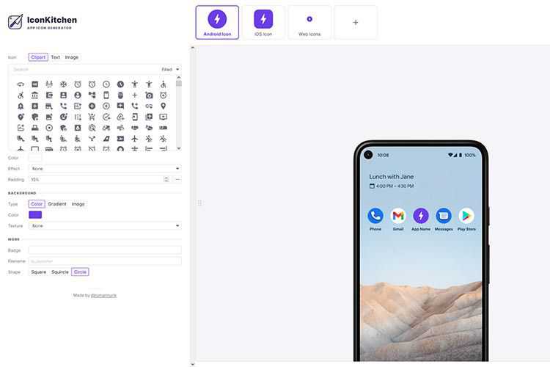
Task: Open the purple background color swatch
Action: (x=35, y=215)
